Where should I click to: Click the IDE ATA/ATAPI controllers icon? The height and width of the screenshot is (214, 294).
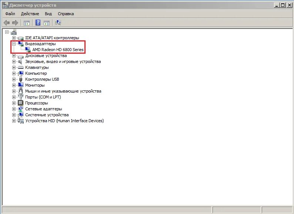21,38
